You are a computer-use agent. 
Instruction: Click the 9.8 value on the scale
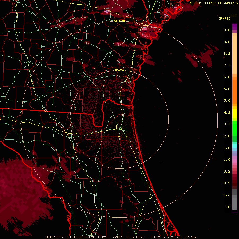(x=227, y=30)
